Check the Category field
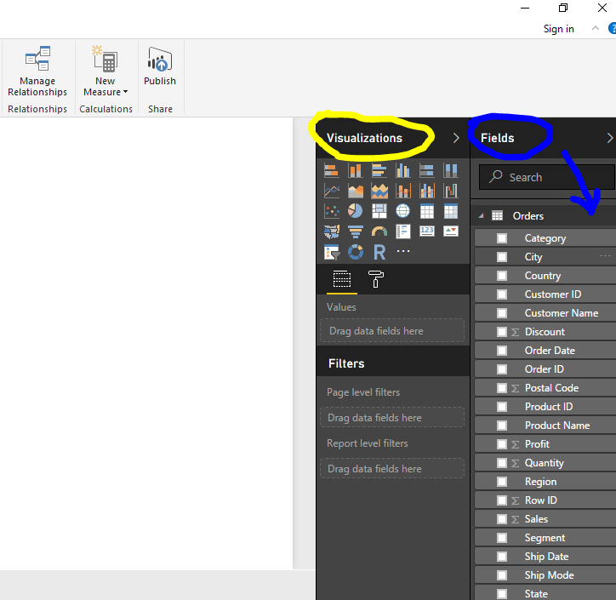 (x=502, y=238)
